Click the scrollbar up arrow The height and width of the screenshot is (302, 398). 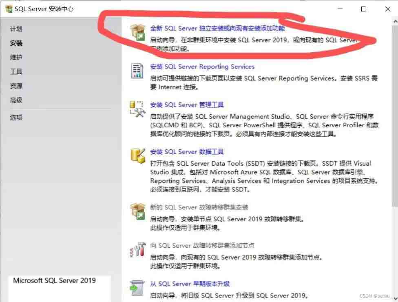395,22
